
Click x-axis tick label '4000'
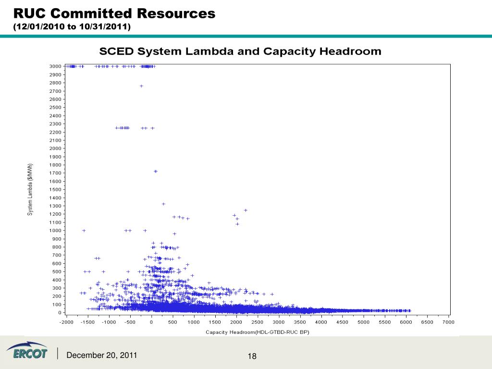click(321, 322)
